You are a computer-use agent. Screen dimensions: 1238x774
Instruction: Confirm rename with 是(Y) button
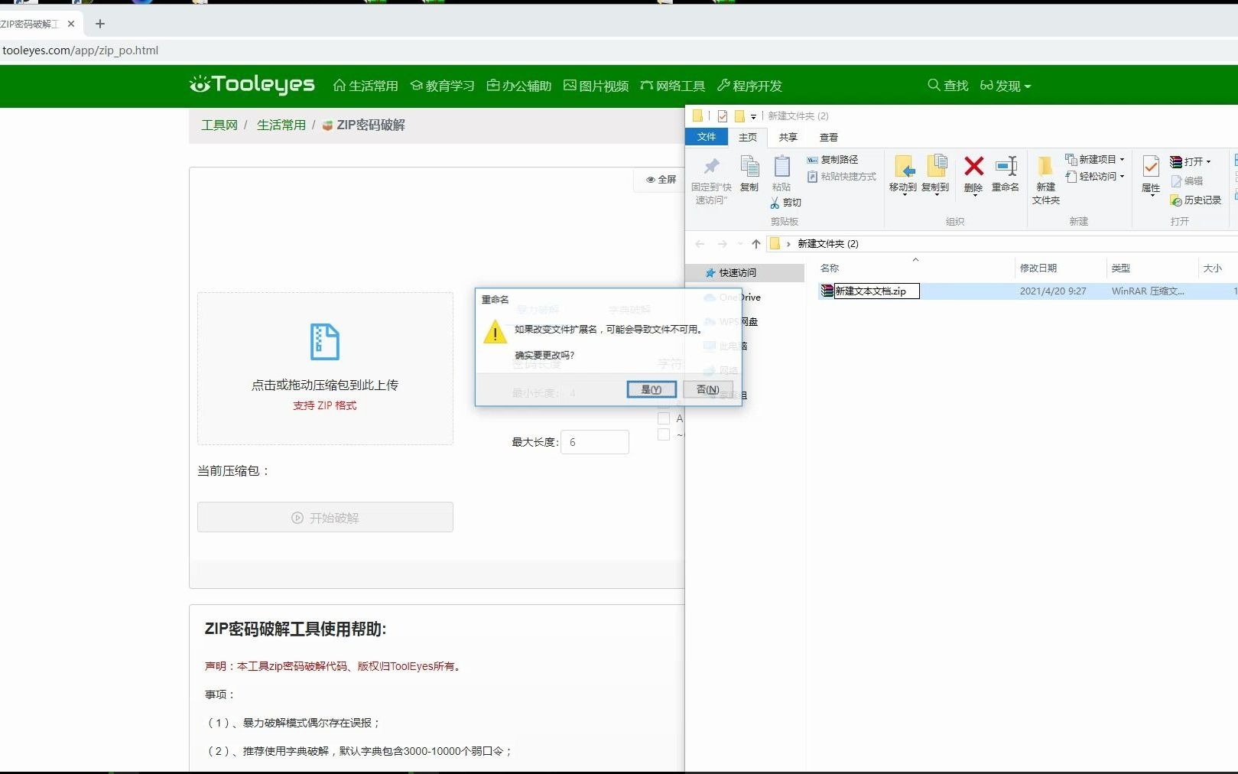(x=651, y=389)
